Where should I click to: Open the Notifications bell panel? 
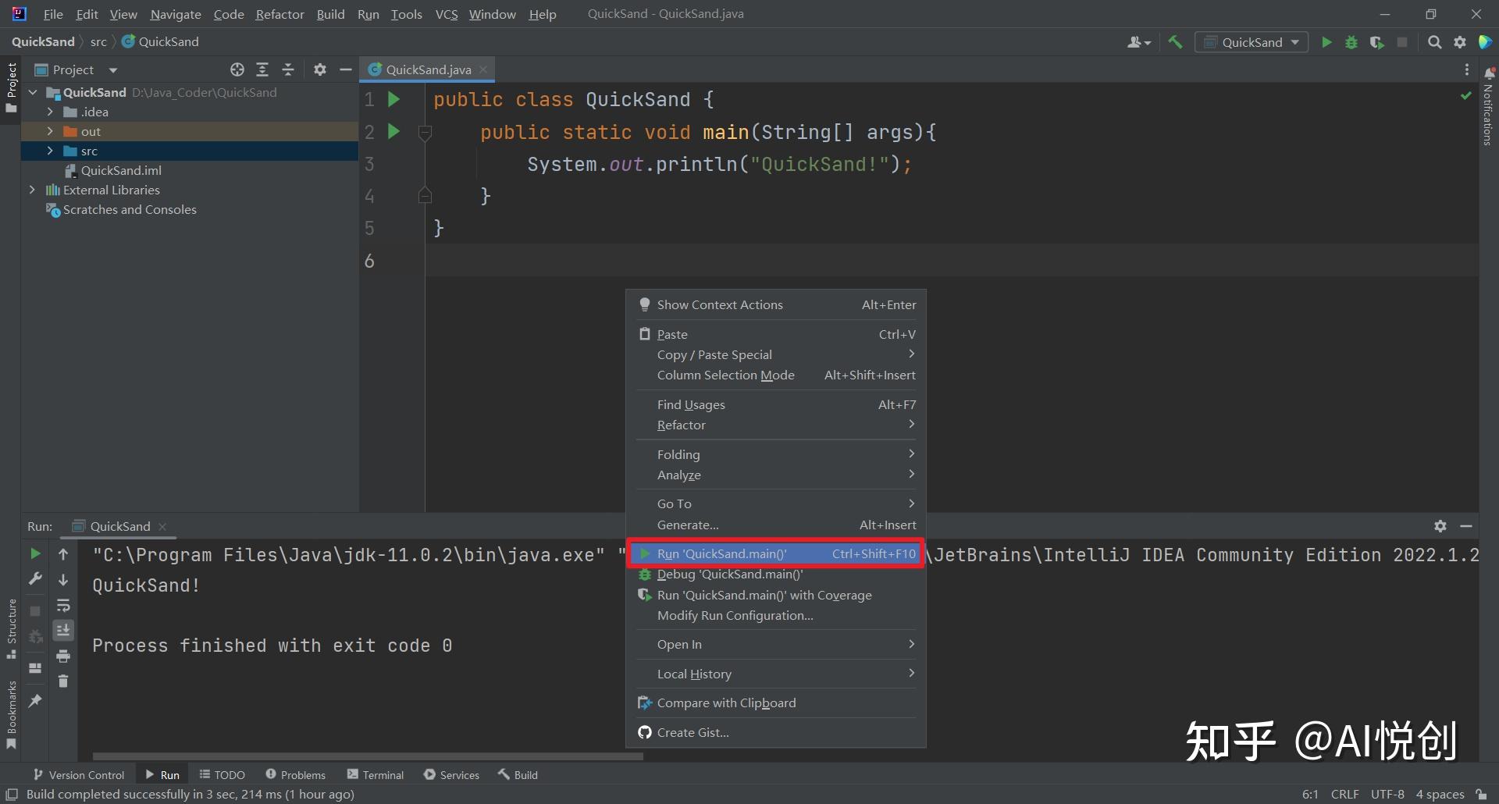(1489, 73)
